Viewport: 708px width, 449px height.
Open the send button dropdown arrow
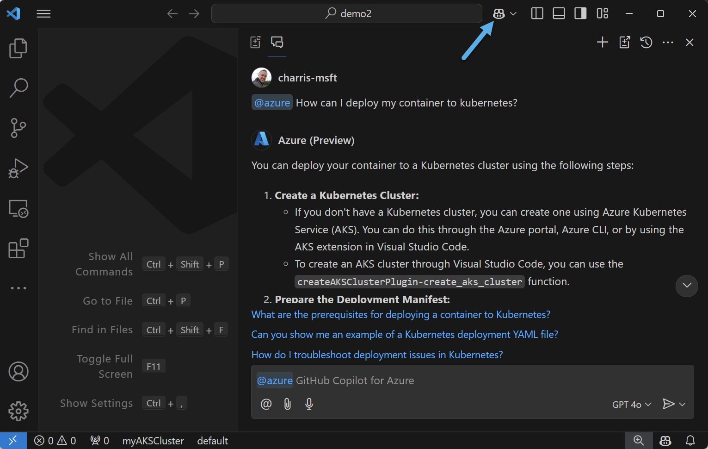682,404
